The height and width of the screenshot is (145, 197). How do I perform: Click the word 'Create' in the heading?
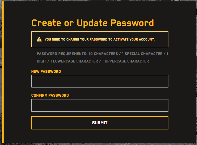point(46,23)
